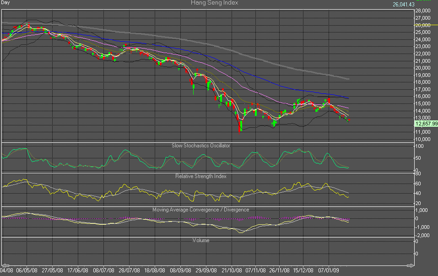The height and width of the screenshot is (276, 438).
Task: Click the "25,000" price axis value
Action: point(423,32)
